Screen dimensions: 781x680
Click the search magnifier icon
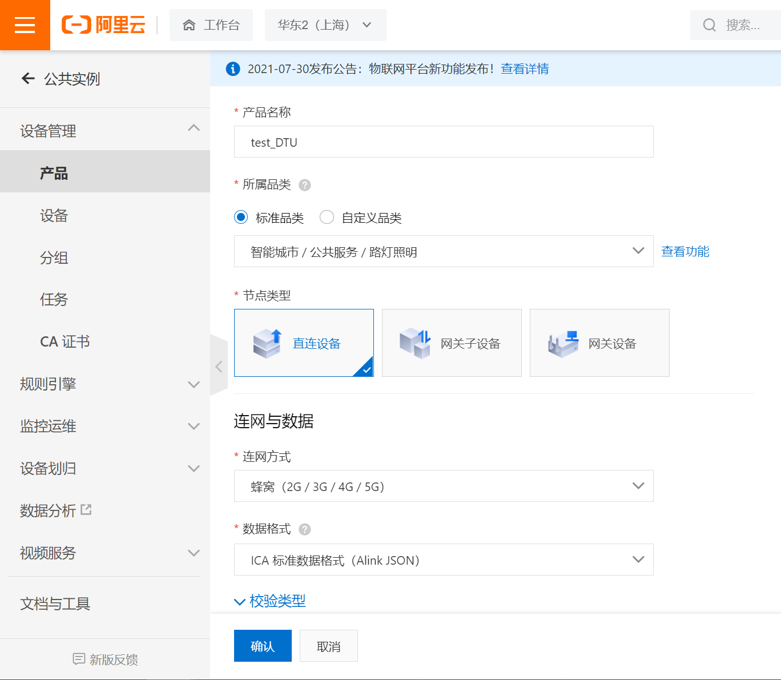click(x=710, y=25)
